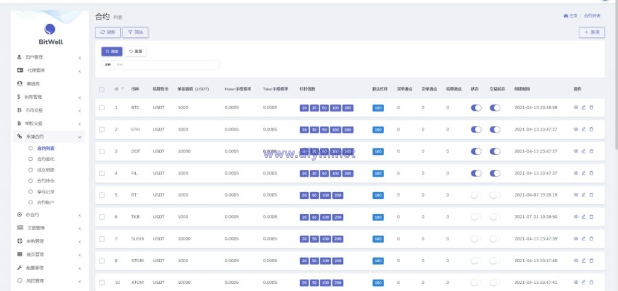Screen dimensions: 618x291
Task: Edit the FIL contract
Action: [x=584, y=173]
